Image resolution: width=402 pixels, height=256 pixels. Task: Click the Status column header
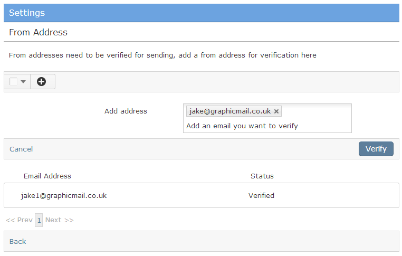click(262, 176)
